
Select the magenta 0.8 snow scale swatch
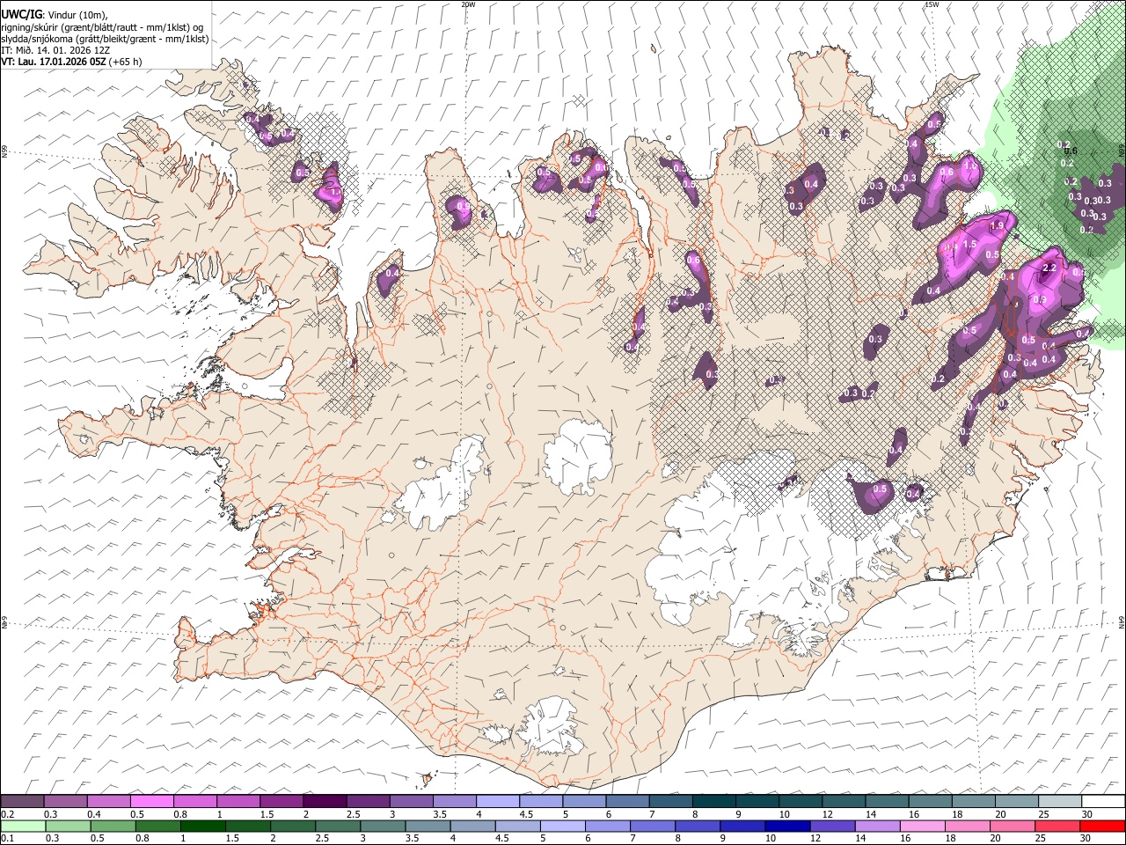194,802
